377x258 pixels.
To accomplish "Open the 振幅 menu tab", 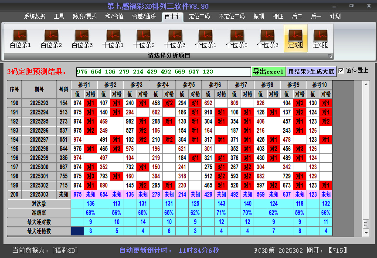I will point(259,17).
